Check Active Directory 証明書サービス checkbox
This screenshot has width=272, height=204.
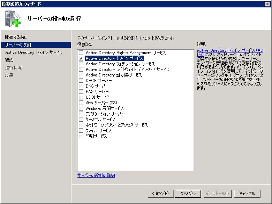[81, 75]
